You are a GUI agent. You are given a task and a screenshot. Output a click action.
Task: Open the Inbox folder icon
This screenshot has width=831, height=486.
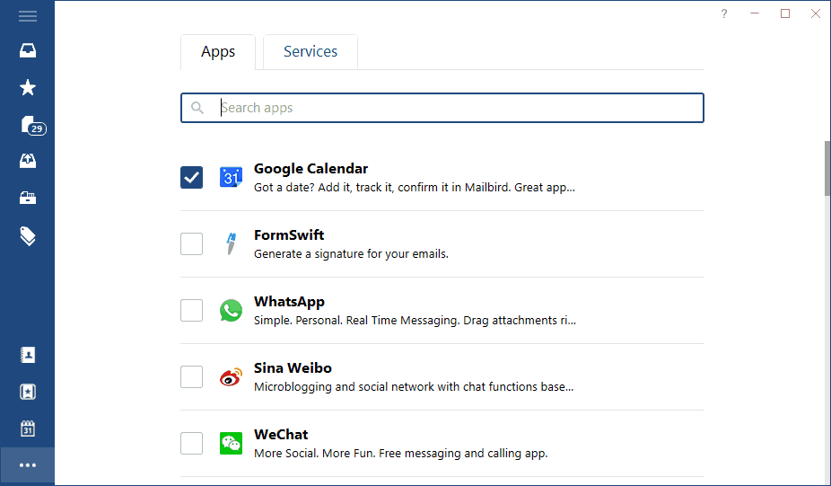pyautogui.click(x=28, y=51)
